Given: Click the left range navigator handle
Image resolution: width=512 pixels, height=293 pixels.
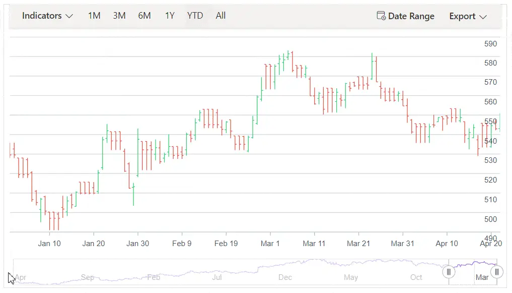Looking at the screenshot, I should 449,272.
